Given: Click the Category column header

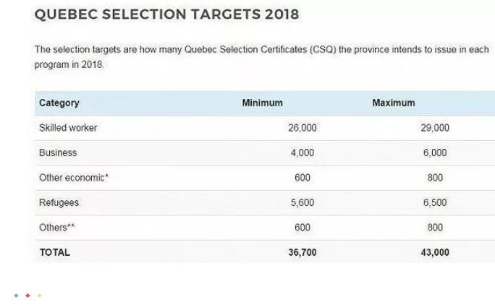Looking at the screenshot, I should (x=59, y=103).
